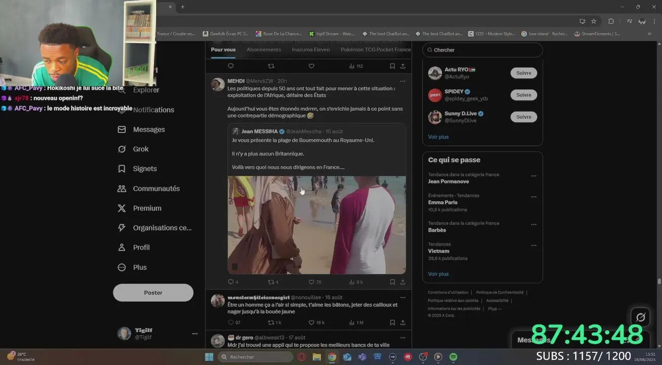Open more options on MEHDI's post

pyautogui.click(x=403, y=81)
